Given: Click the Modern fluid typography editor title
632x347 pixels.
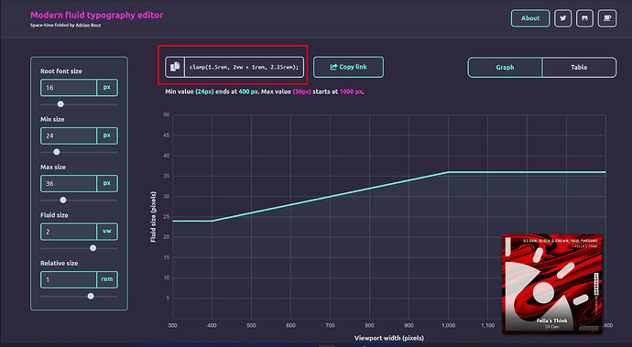Looking at the screenshot, I should tap(97, 15).
